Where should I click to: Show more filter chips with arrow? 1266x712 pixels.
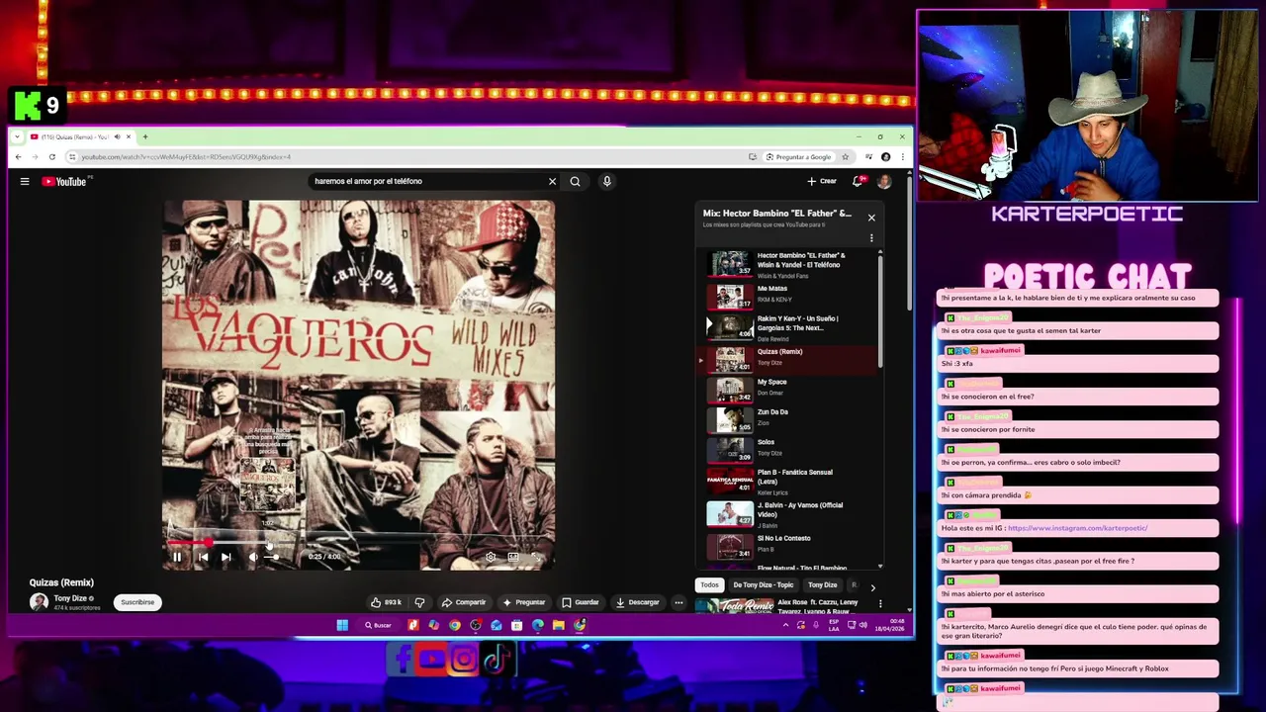tap(872, 587)
